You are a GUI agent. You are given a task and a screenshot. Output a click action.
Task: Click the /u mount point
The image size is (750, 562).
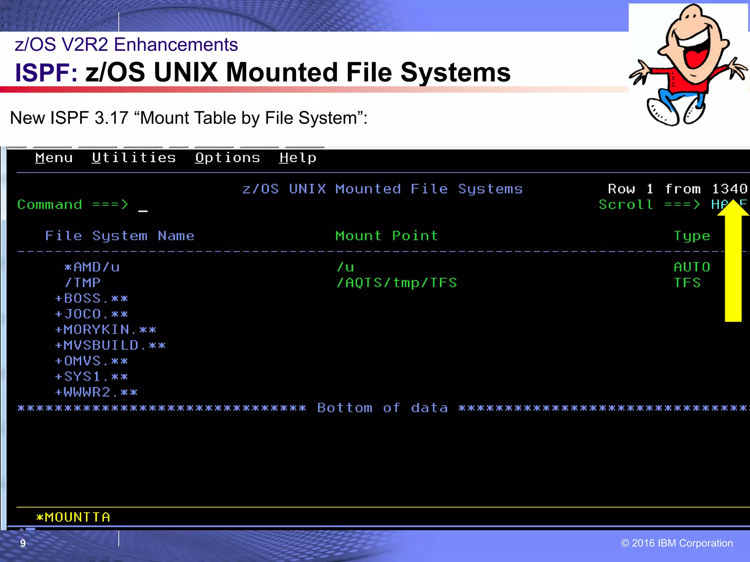coord(345,267)
